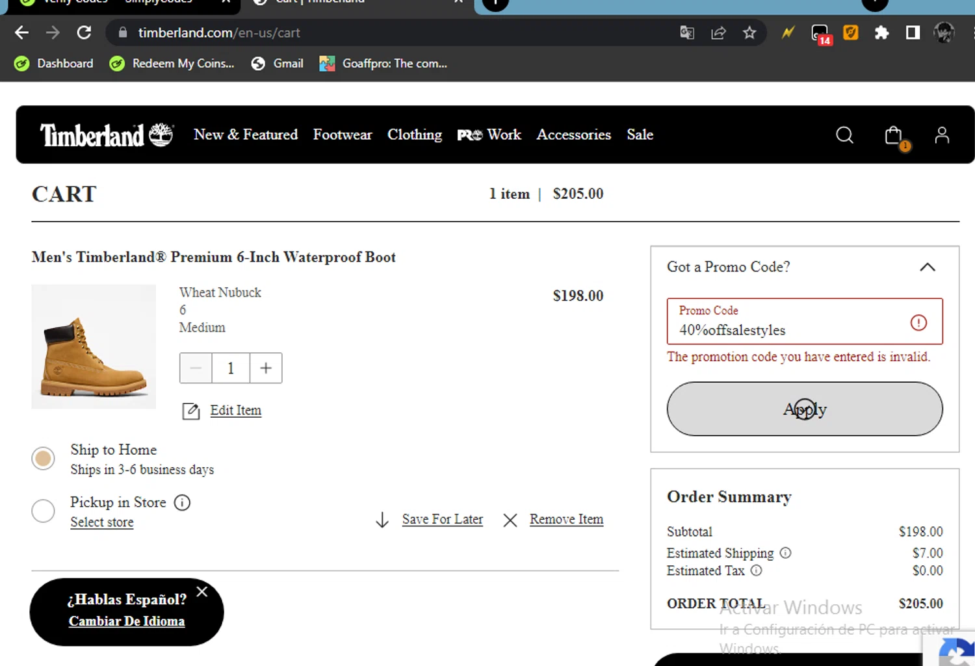Click the Estimated Tax info icon

(x=757, y=570)
